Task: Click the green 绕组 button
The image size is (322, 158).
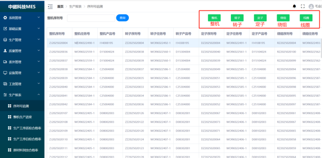Action: (283, 18)
